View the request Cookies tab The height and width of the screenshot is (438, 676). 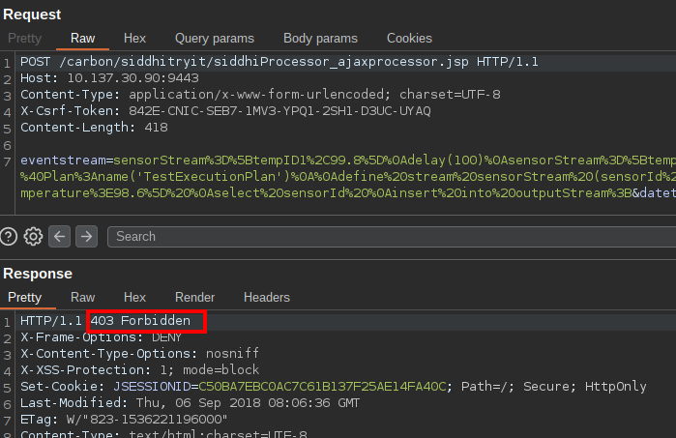click(409, 39)
